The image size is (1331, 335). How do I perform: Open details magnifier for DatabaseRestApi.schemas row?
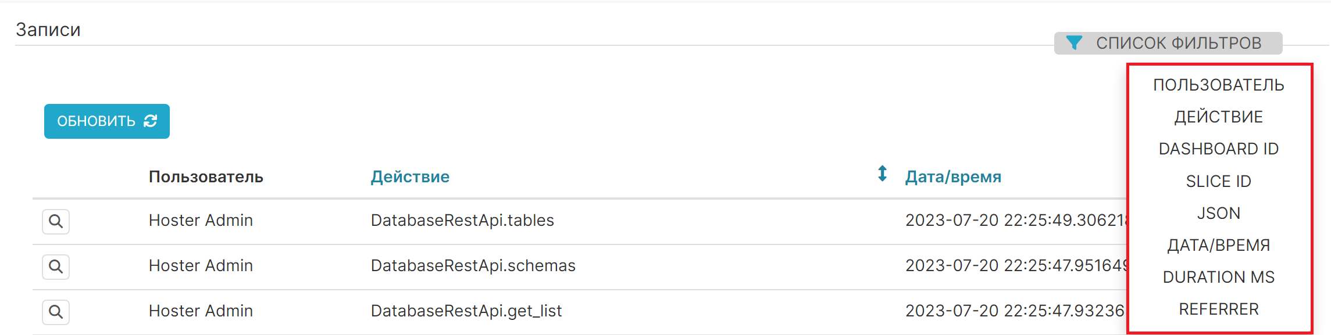[56, 266]
